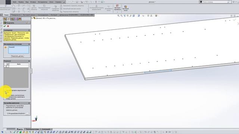Open the Quick Snaps dropdown arrow
Screen dimensions: 239x134
pos(117,12)
